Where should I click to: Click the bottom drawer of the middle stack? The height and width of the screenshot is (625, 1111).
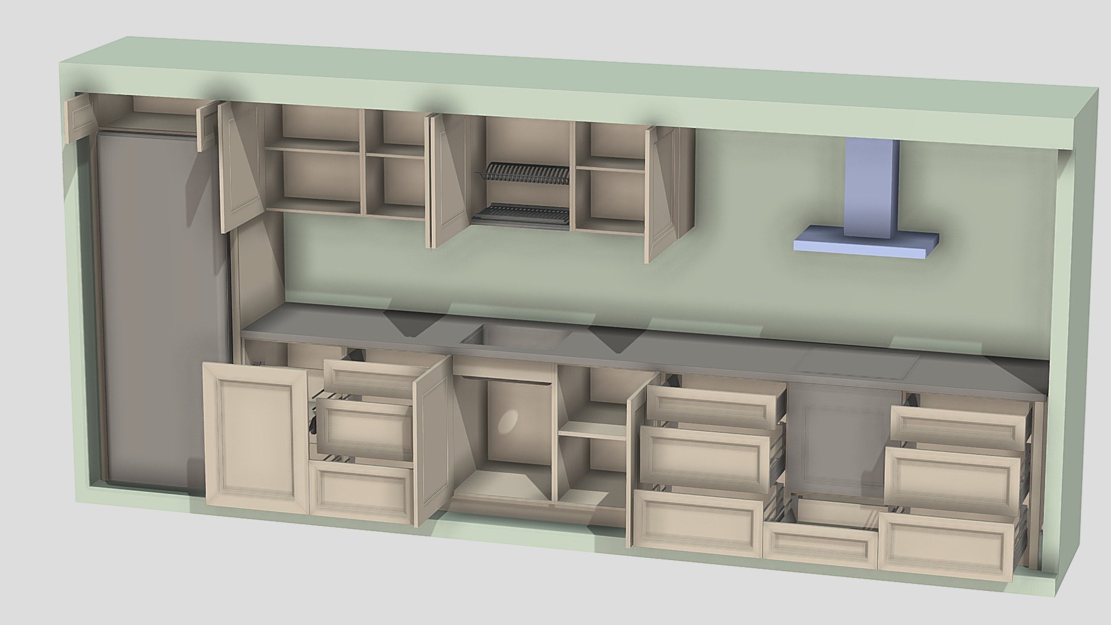pos(698,524)
